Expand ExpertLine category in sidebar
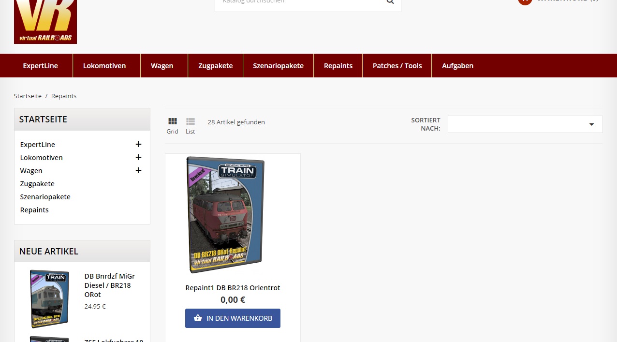 [138, 144]
